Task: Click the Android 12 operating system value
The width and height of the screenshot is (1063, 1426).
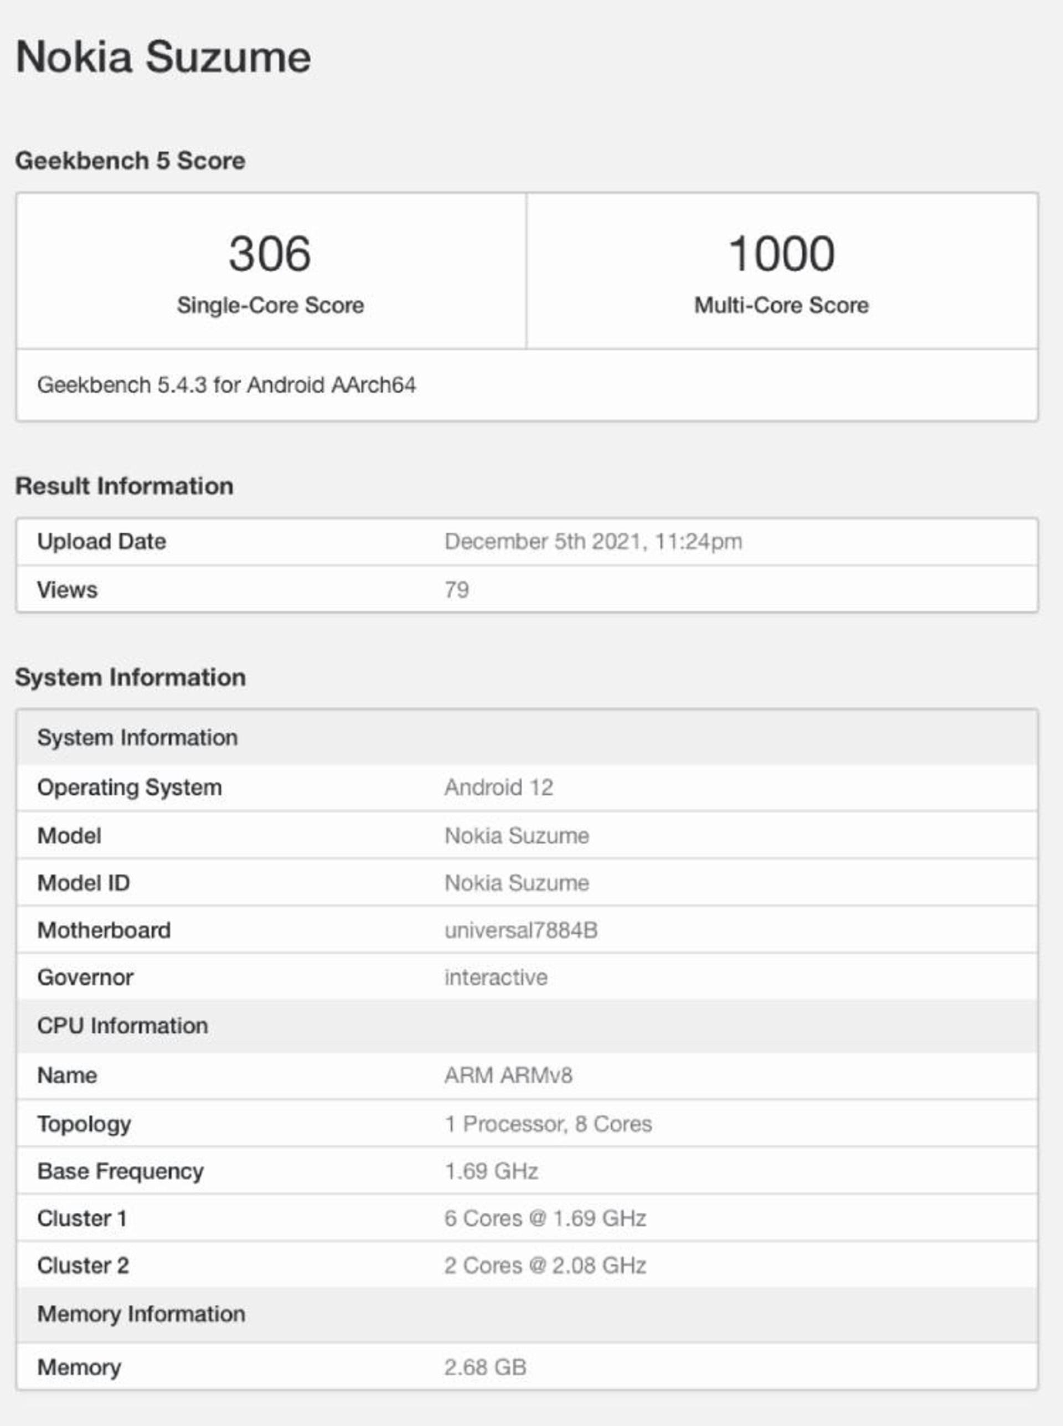Action: pos(499,787)
